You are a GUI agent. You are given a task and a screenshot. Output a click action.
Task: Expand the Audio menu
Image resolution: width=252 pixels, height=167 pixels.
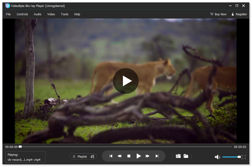[x=37, y=14]
